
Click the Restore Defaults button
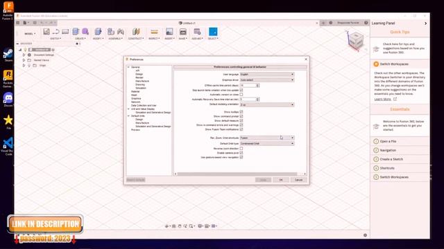[136, 180]
